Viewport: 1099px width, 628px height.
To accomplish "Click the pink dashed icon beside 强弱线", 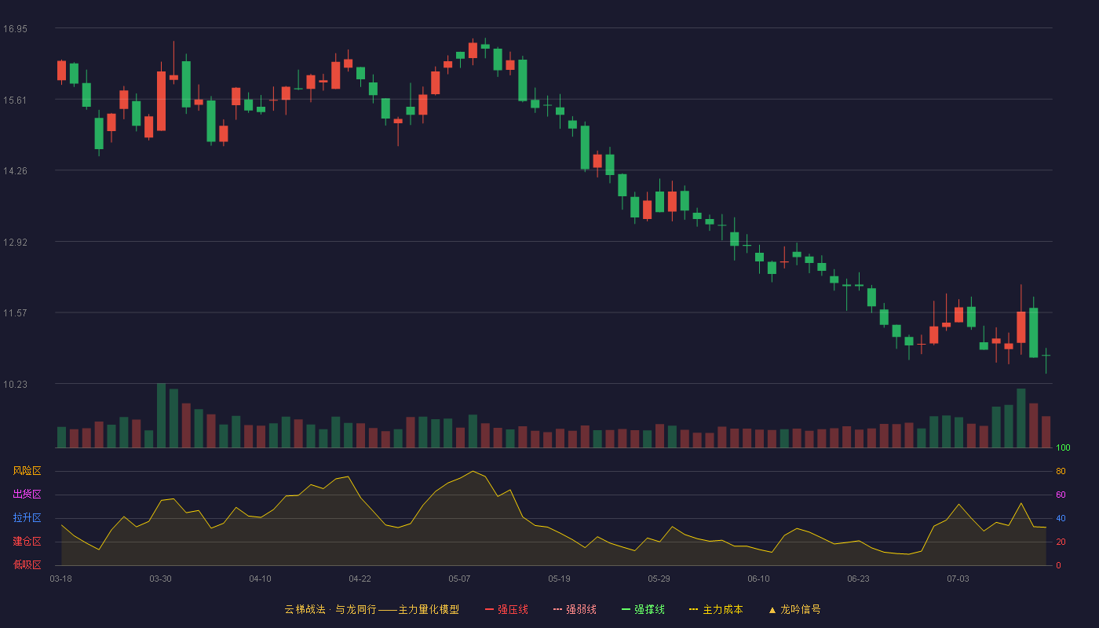I will [557, 609].
